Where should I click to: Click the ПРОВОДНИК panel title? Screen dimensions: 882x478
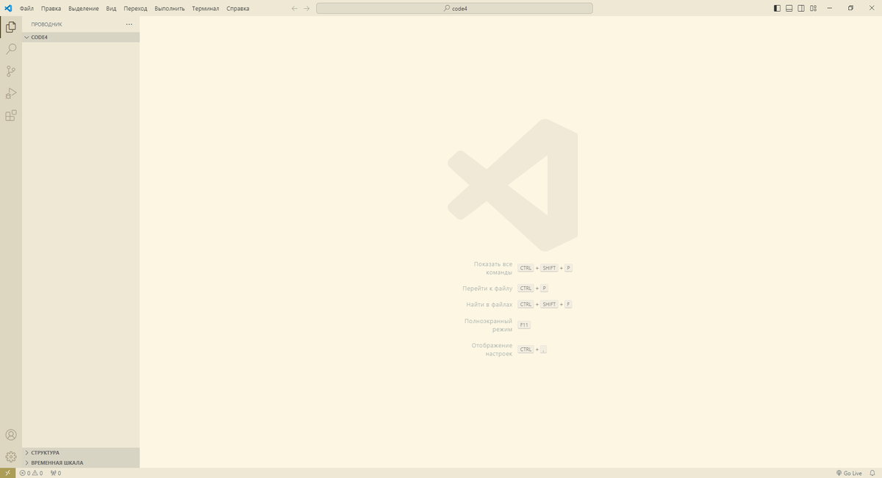pos(46,24)
